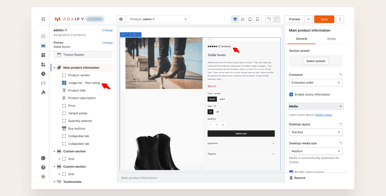Choose size 38 variant option
The height and width of the screenshot is (196, 386).
pyautogui.click(x=217, y=112)
